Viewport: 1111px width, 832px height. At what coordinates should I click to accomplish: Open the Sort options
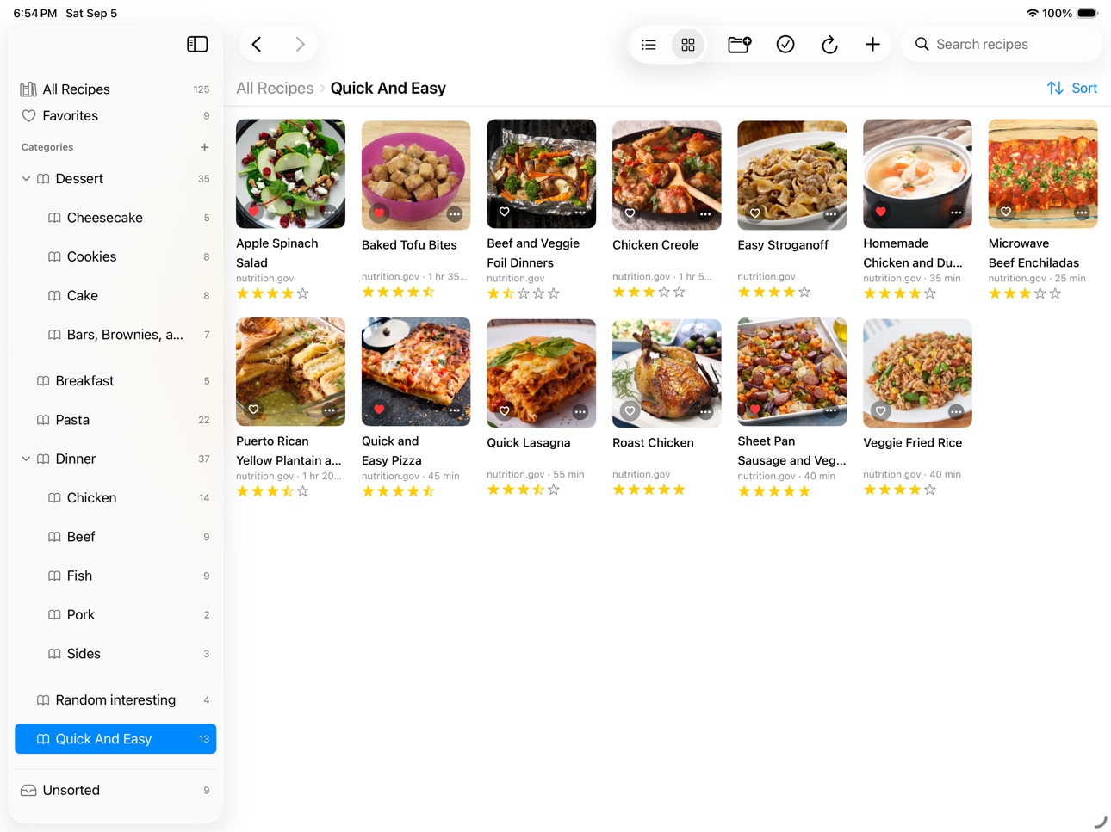point(1072,88)
